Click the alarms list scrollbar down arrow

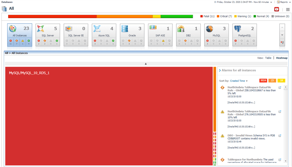pyautogui.click(x=286, y=161)
